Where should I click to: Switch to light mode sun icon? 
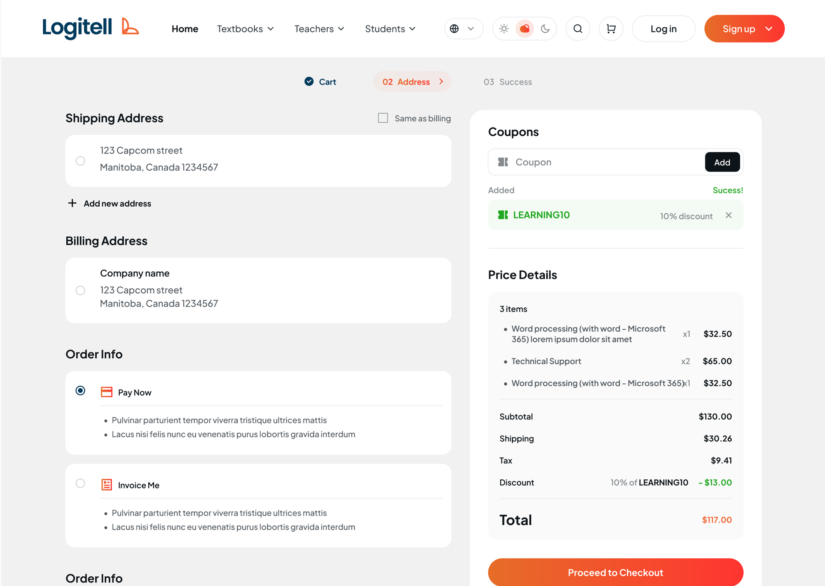coord(504,28)
